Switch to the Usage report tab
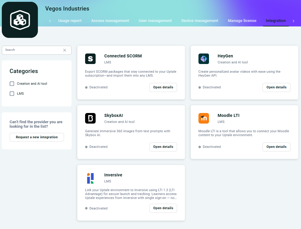 tap(70, 21)
